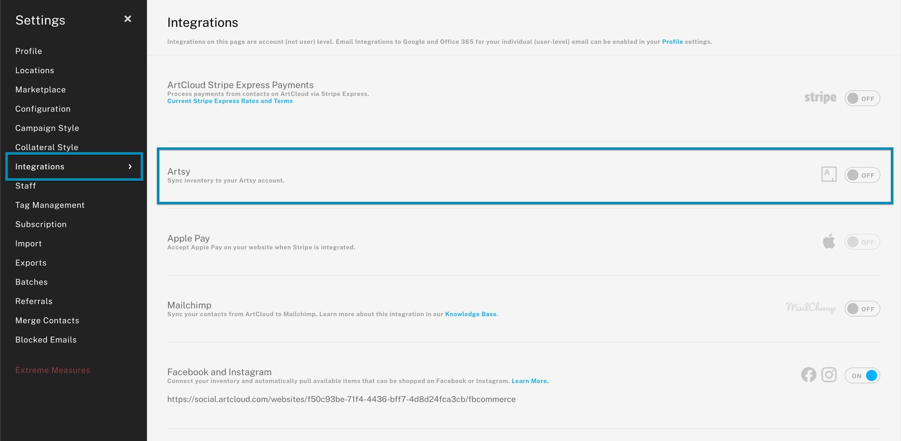Expand the Integrations chevron arrow
Screen dimensions: 901x441
coord(130,167)
